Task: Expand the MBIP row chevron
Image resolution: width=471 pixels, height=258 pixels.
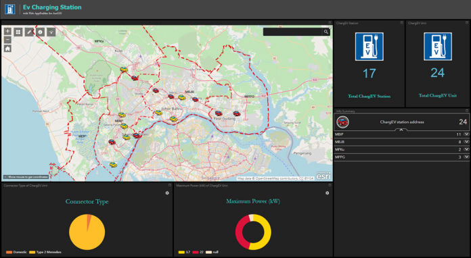Action: (466, 134)
